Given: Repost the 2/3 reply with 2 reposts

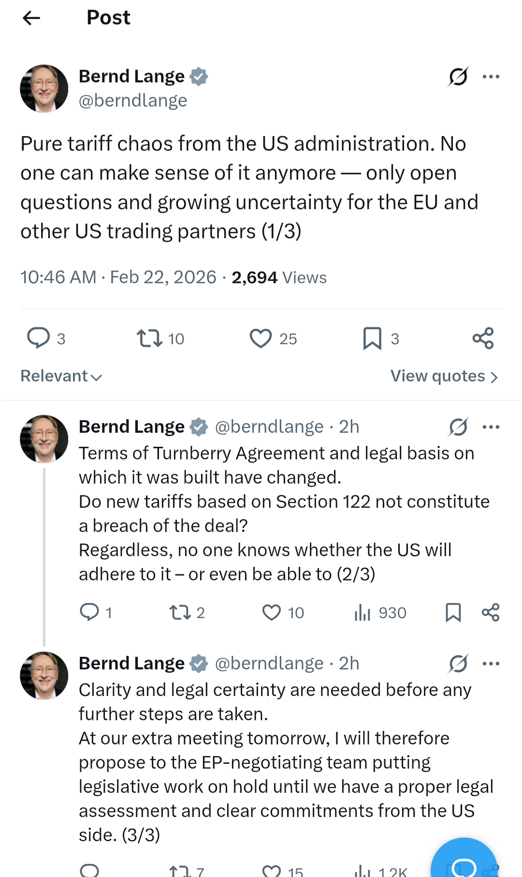Looking at the screenshot, I should [180, 613].
